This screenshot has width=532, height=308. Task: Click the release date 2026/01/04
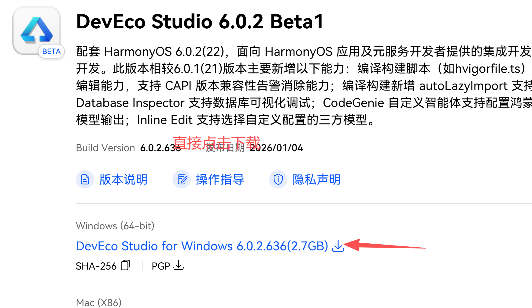[x=277, y=148]
